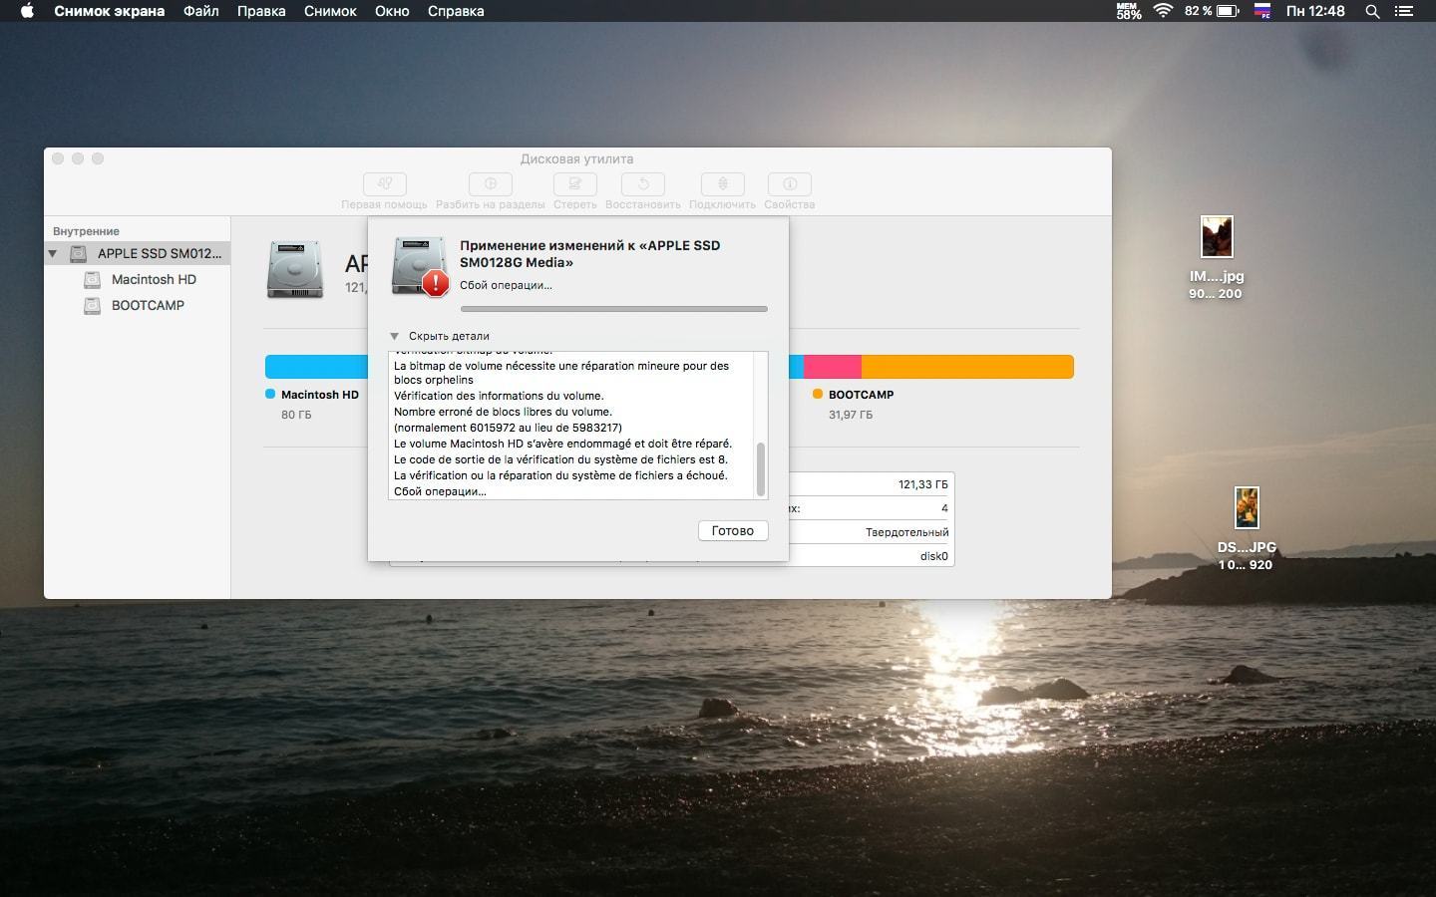Screen dimensions: 1436x897
Task: Click the battery 82% indicator
Action: 1212,11
